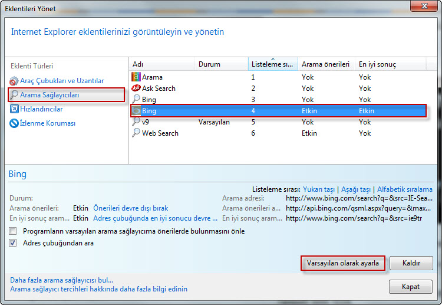442x305 pixels.
Task: Close the Eklentileri Yönet window
Action: (424, 6)
